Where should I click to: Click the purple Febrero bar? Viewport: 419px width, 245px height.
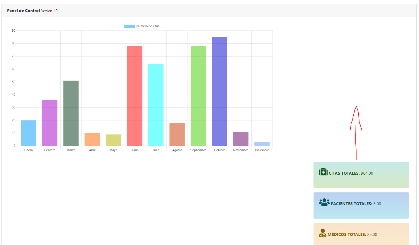pos(50,123)
